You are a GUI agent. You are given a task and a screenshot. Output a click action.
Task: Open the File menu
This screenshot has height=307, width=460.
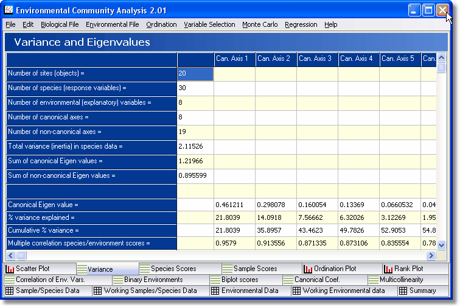[10, 24]
